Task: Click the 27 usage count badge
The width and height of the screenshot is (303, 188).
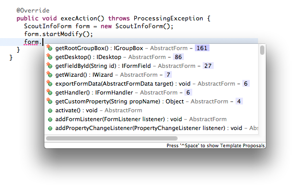Action: click(208, 66)
